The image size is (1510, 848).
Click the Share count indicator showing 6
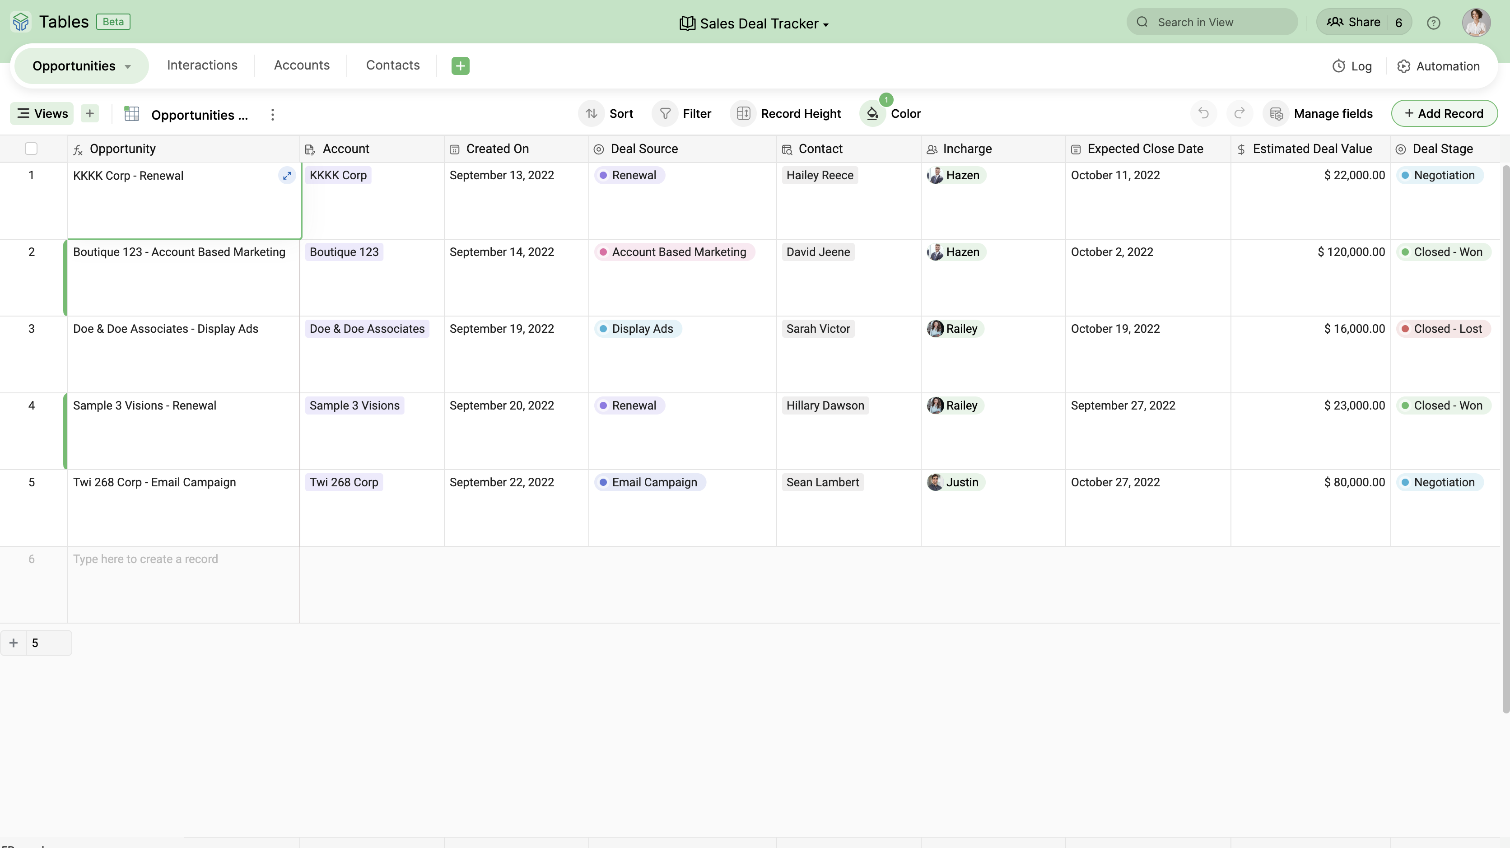(1398, 22)
